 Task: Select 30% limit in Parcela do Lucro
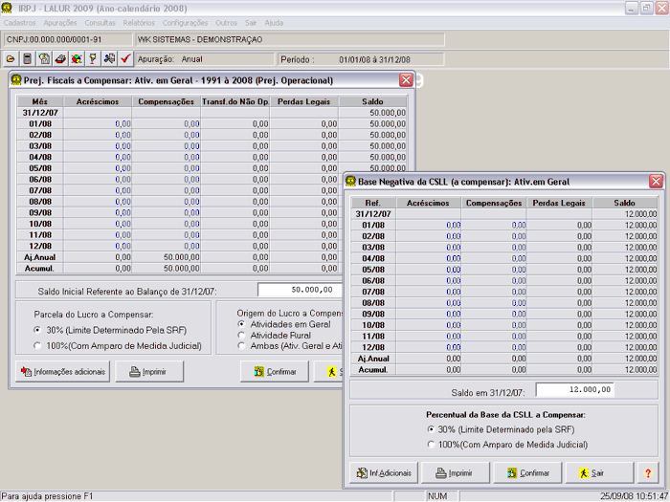(37, 330)
